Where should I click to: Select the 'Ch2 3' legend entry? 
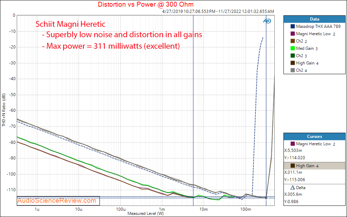tap(298, 56)
